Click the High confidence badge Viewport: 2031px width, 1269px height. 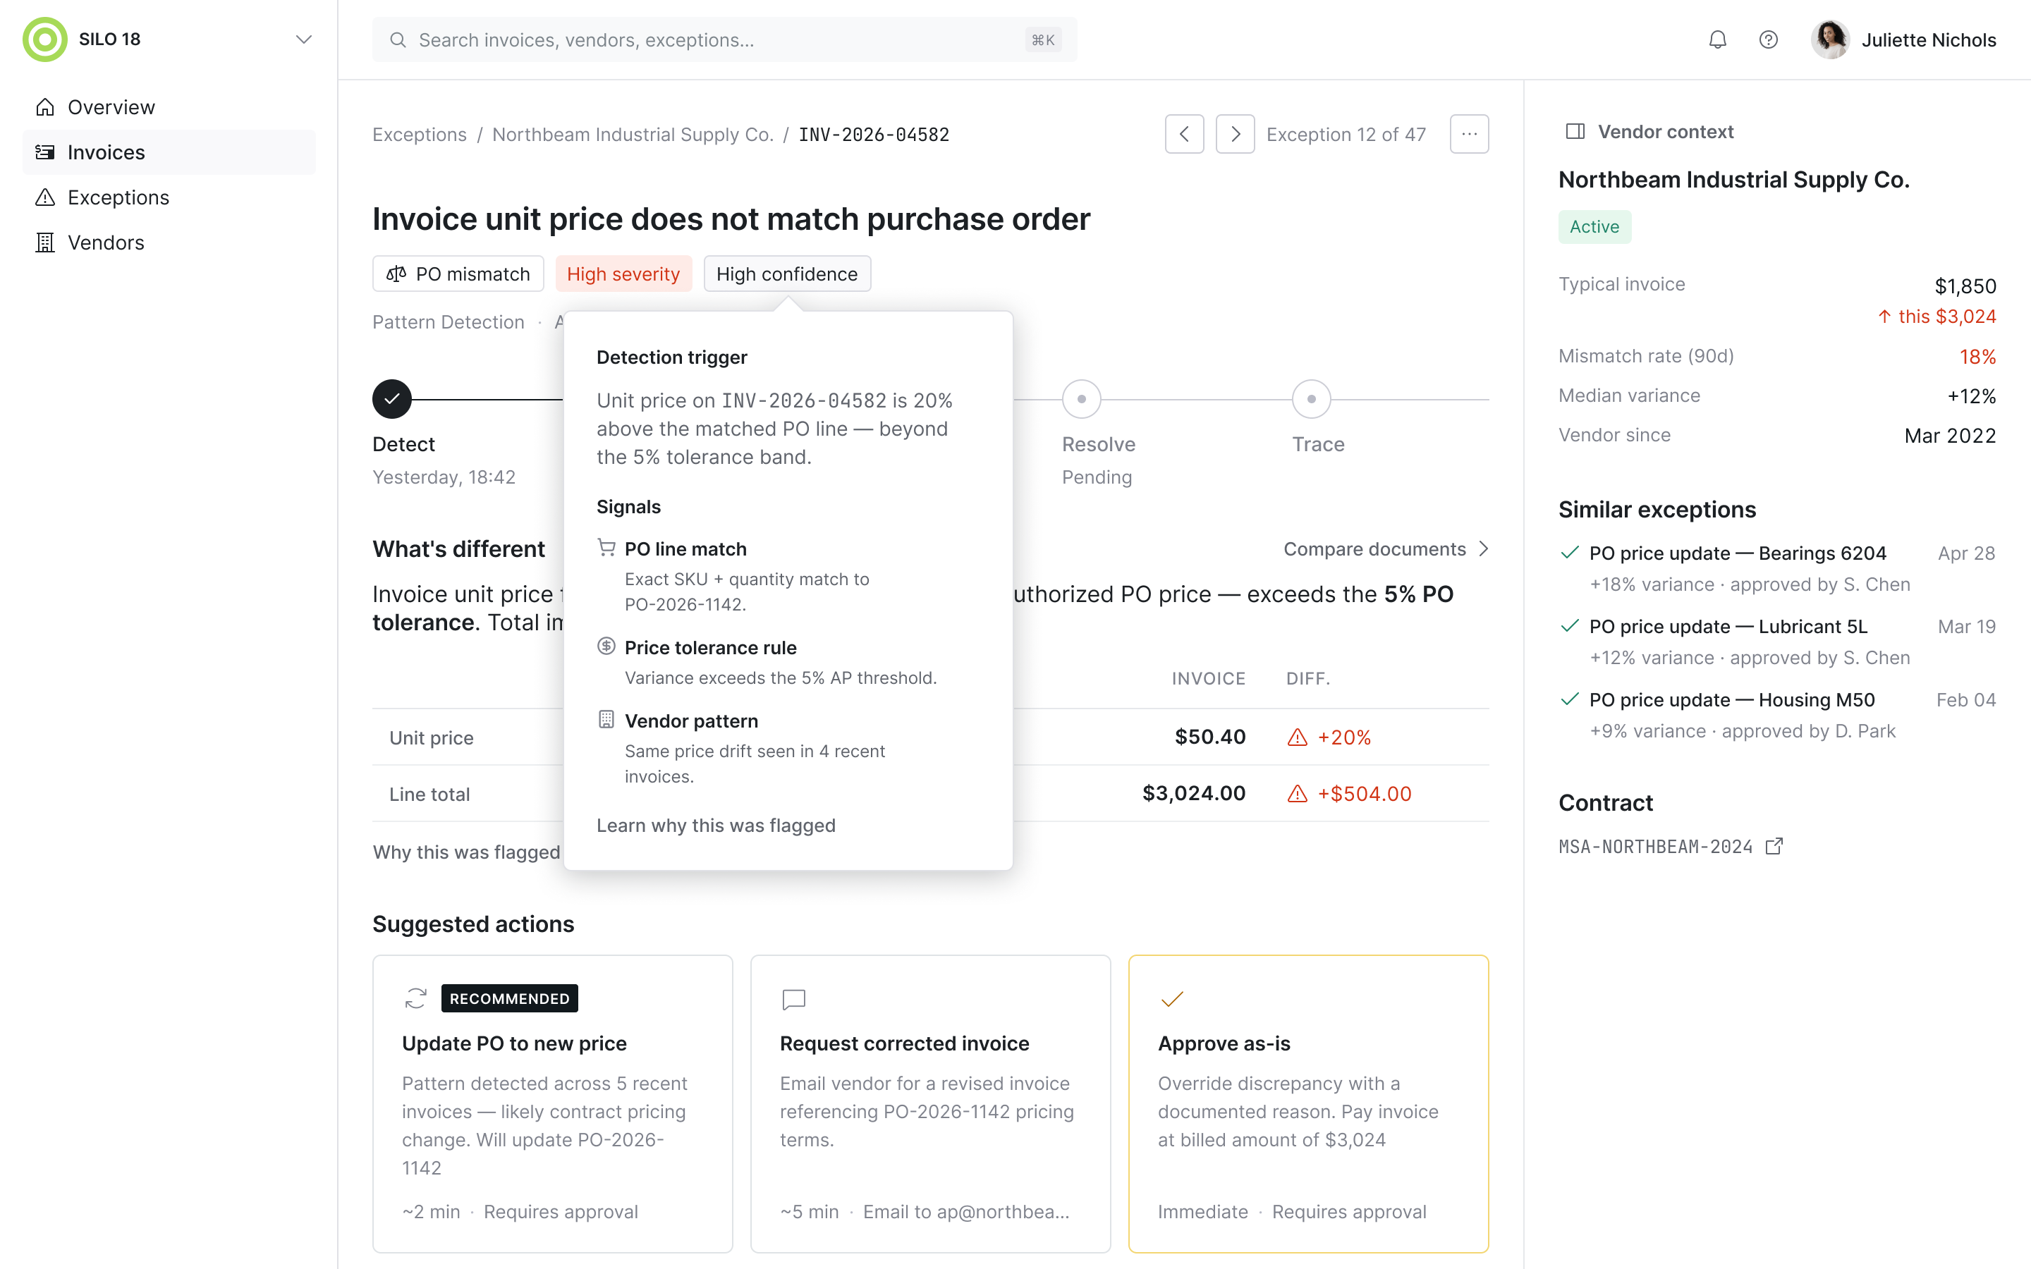(x=786, y=274)
